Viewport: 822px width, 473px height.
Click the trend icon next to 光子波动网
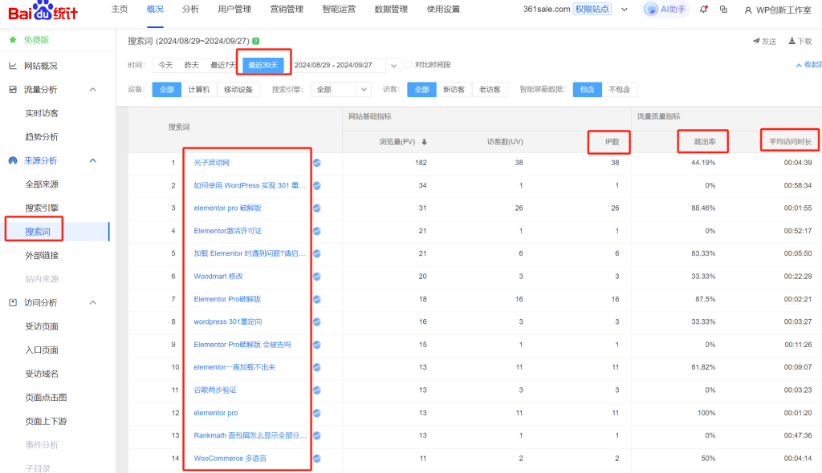[317, 163]
